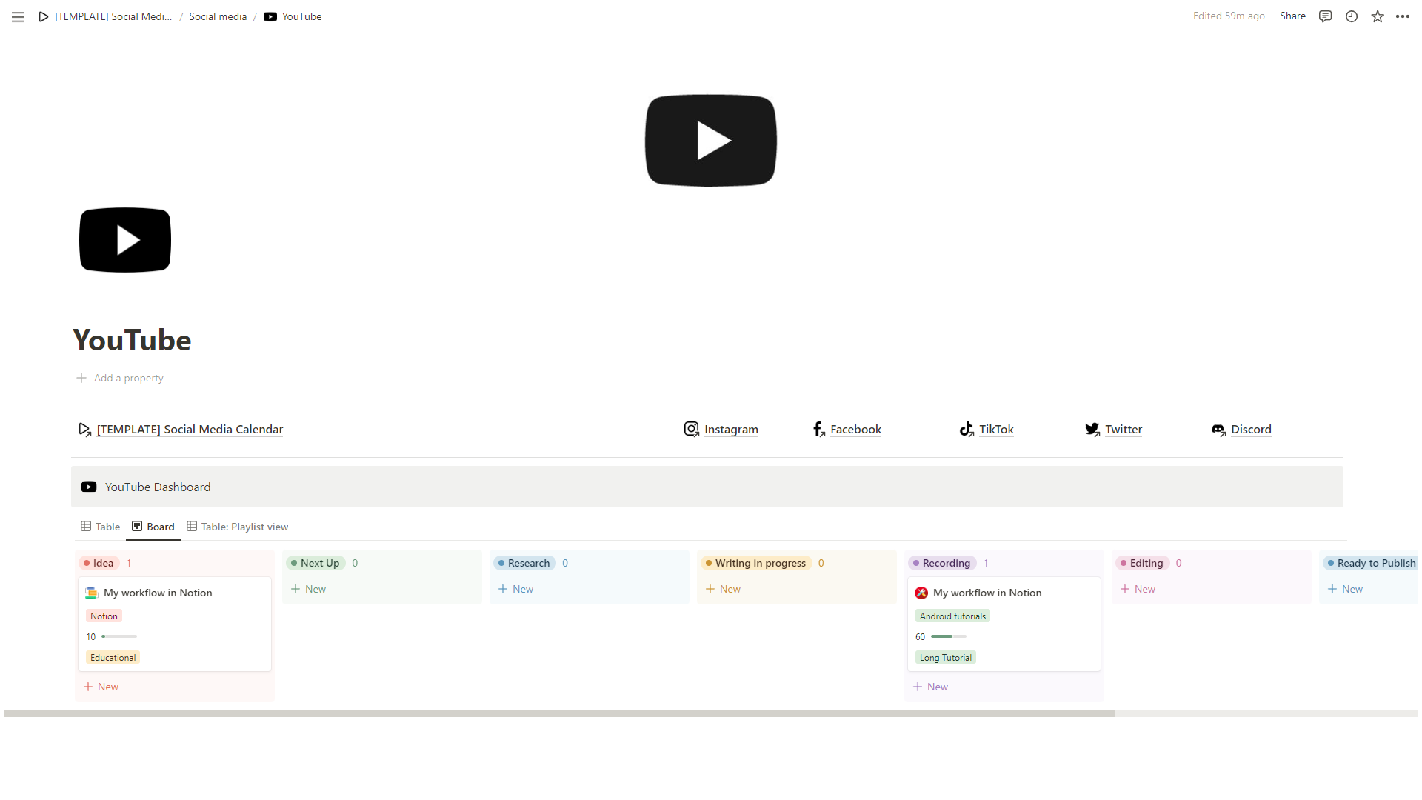Open the sidebar hamburger menu
The width and height of the screenshot is (1422, 800).
click(18, 16)
